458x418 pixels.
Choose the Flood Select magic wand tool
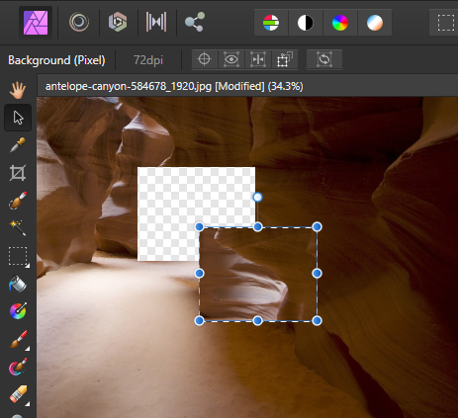tap(18, 228)
